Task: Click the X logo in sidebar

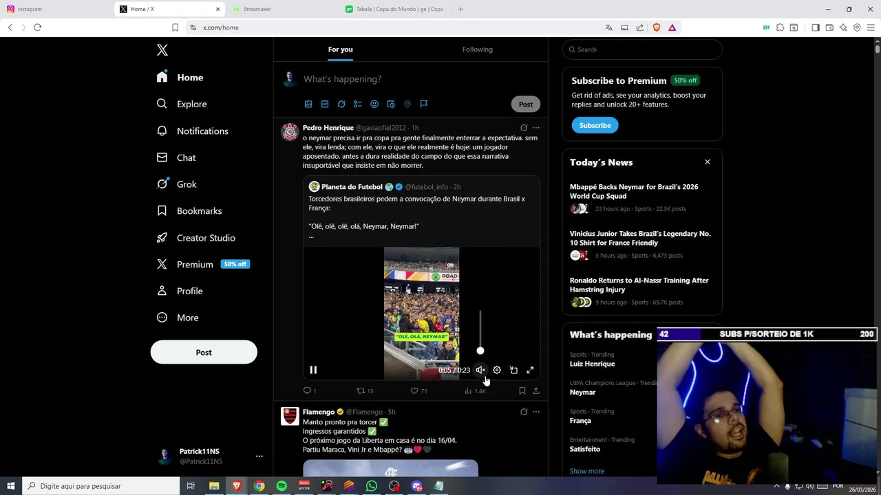Action: 162,50
